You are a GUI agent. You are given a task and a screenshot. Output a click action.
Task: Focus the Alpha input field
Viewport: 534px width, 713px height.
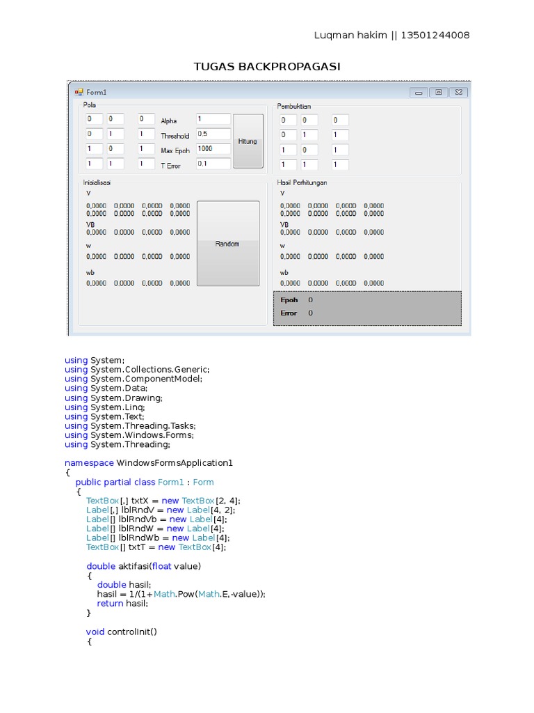[x=213, y=119]
